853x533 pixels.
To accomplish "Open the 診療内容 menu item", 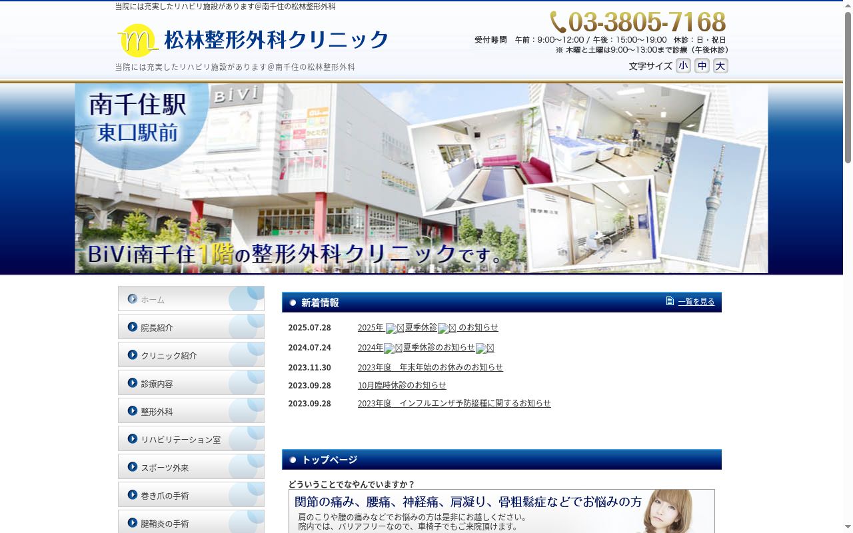I will coord(191,382).
